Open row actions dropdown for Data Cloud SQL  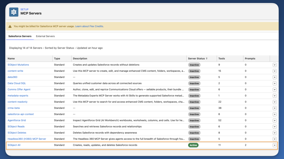point(275,83)
